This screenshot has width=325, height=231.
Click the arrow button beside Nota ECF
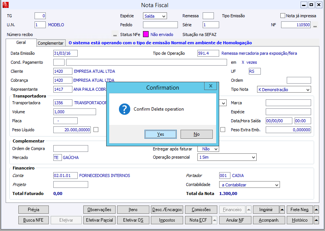coord(215,220)
